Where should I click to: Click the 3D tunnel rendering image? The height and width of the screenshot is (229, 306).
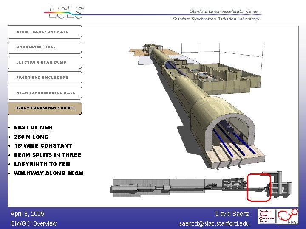[196, 106]
